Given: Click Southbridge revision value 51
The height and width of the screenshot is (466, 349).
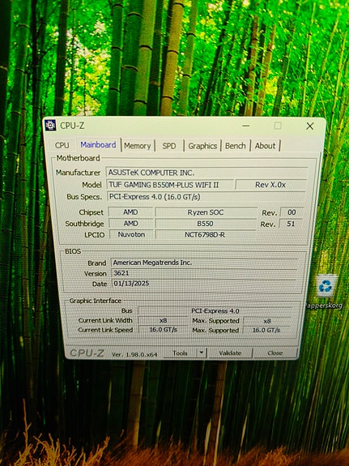Looking at the screenshot, I should [291, 224].
